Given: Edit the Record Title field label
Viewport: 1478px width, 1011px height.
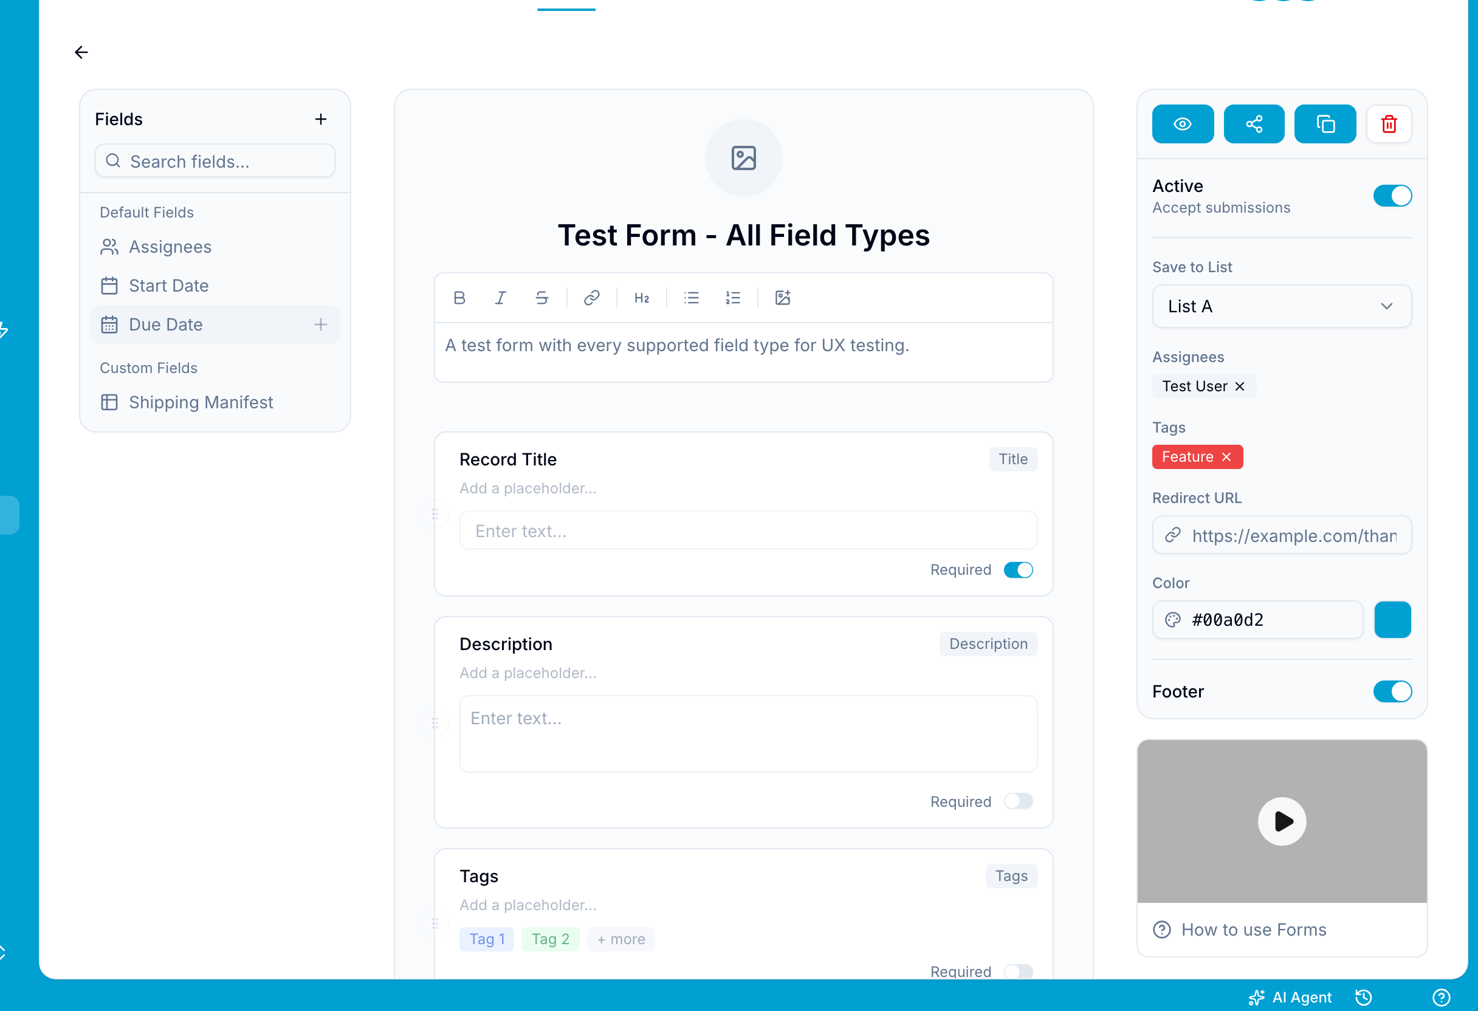Looking at the screenshot, I should coord(507,459).
